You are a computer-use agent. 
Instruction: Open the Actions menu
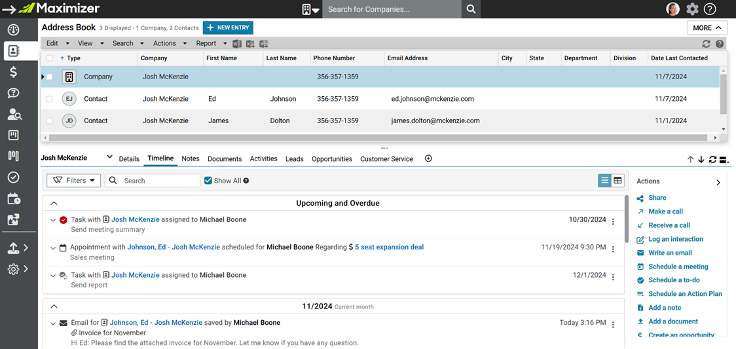pos(170,43)
